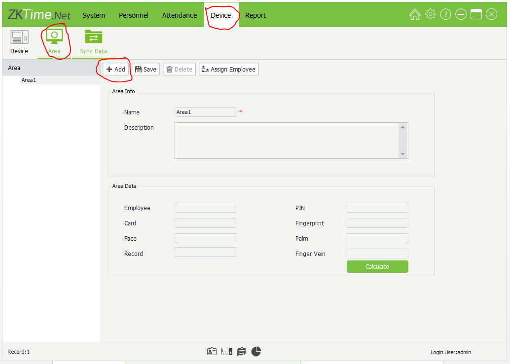Select the Area monitor icon
The height and width of the screenshot is (364, 510).
pyautogui.click(x=54, y=37)
